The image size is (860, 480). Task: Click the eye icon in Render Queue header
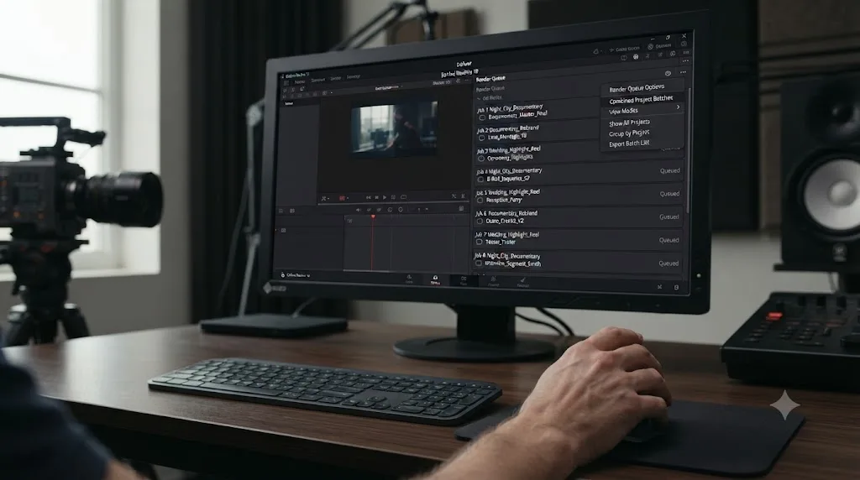668,73
